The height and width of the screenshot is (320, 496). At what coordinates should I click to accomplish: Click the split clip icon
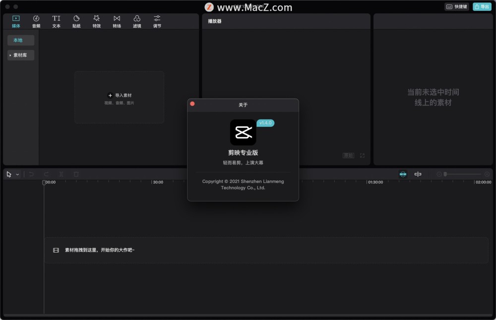tap(61, 174)
